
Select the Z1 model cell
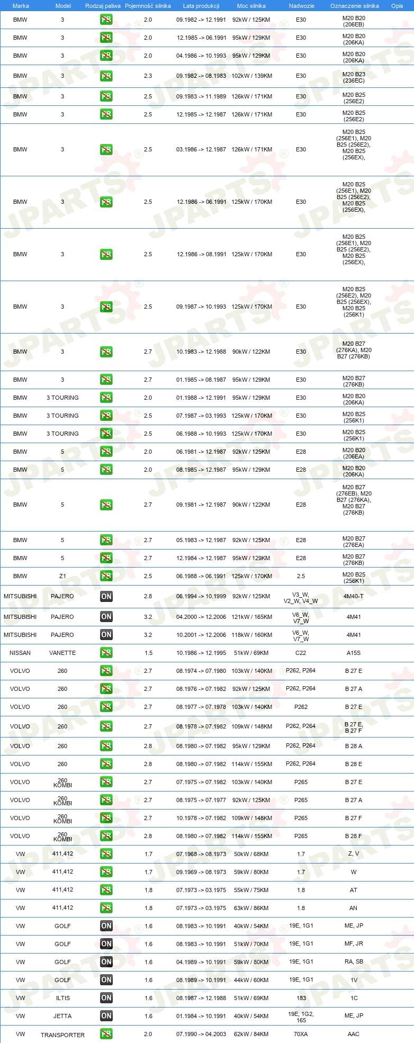[62, 576]
